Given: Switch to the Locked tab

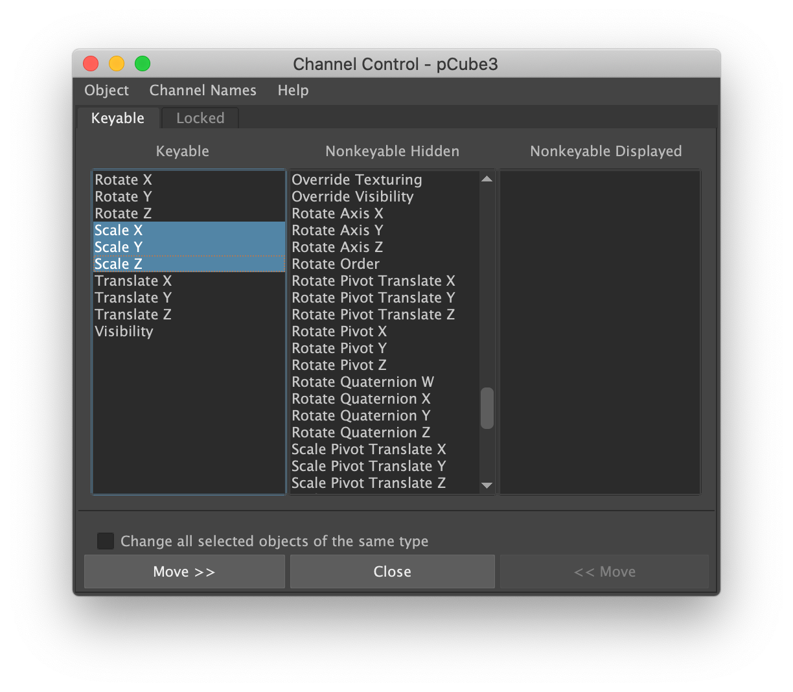Looking at the screenshot, I should point(200,119).
